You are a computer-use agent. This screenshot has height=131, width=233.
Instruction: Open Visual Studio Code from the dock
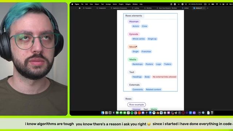(161, 113)
